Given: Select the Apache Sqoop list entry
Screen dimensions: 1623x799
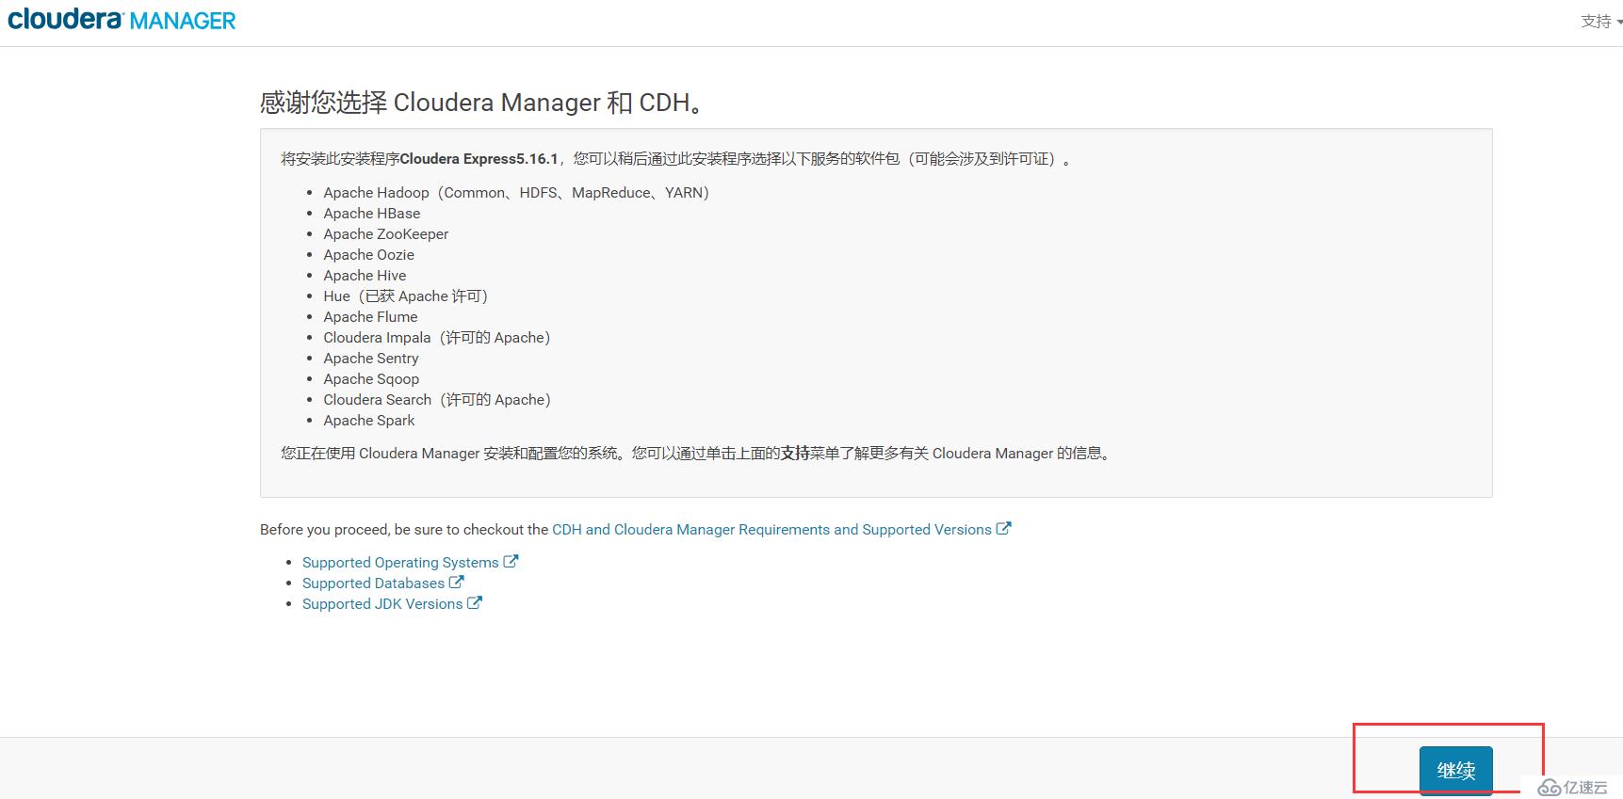Looking at the screenshot, I should click(x=372, y=379).
